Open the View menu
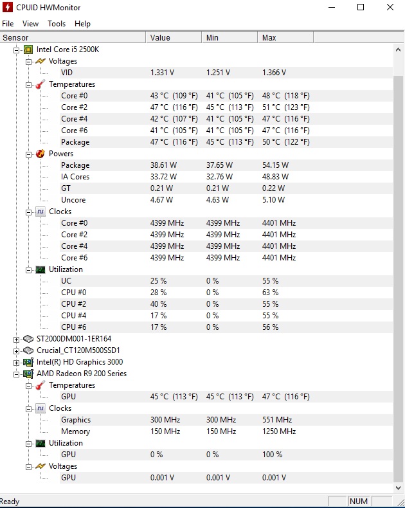Viewport: 405px width, 508px height. (x=30, y=24)
